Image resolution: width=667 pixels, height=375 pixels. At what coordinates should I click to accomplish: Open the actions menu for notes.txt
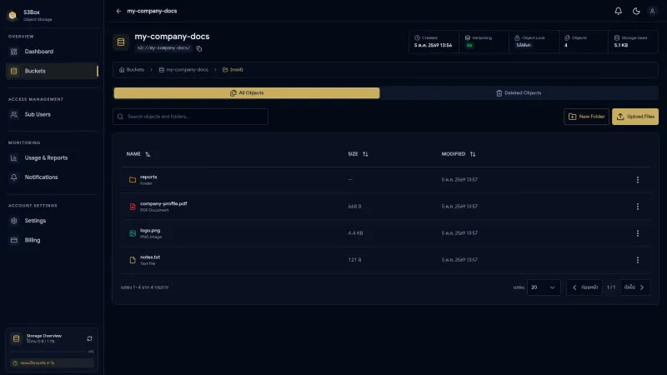pos(638,260)
